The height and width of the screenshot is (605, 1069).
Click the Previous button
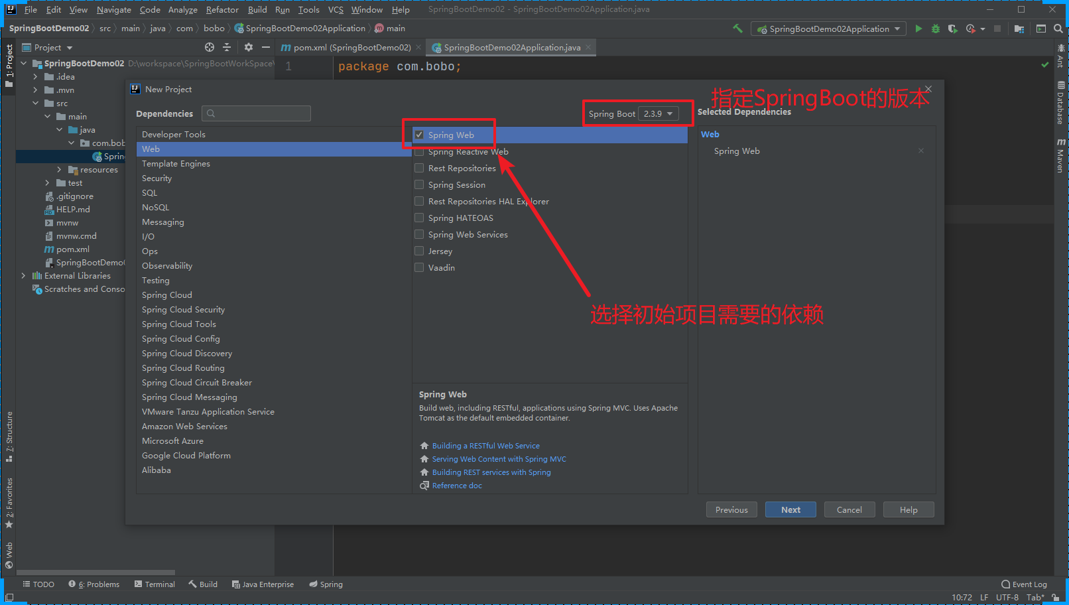tap(731, 509)
